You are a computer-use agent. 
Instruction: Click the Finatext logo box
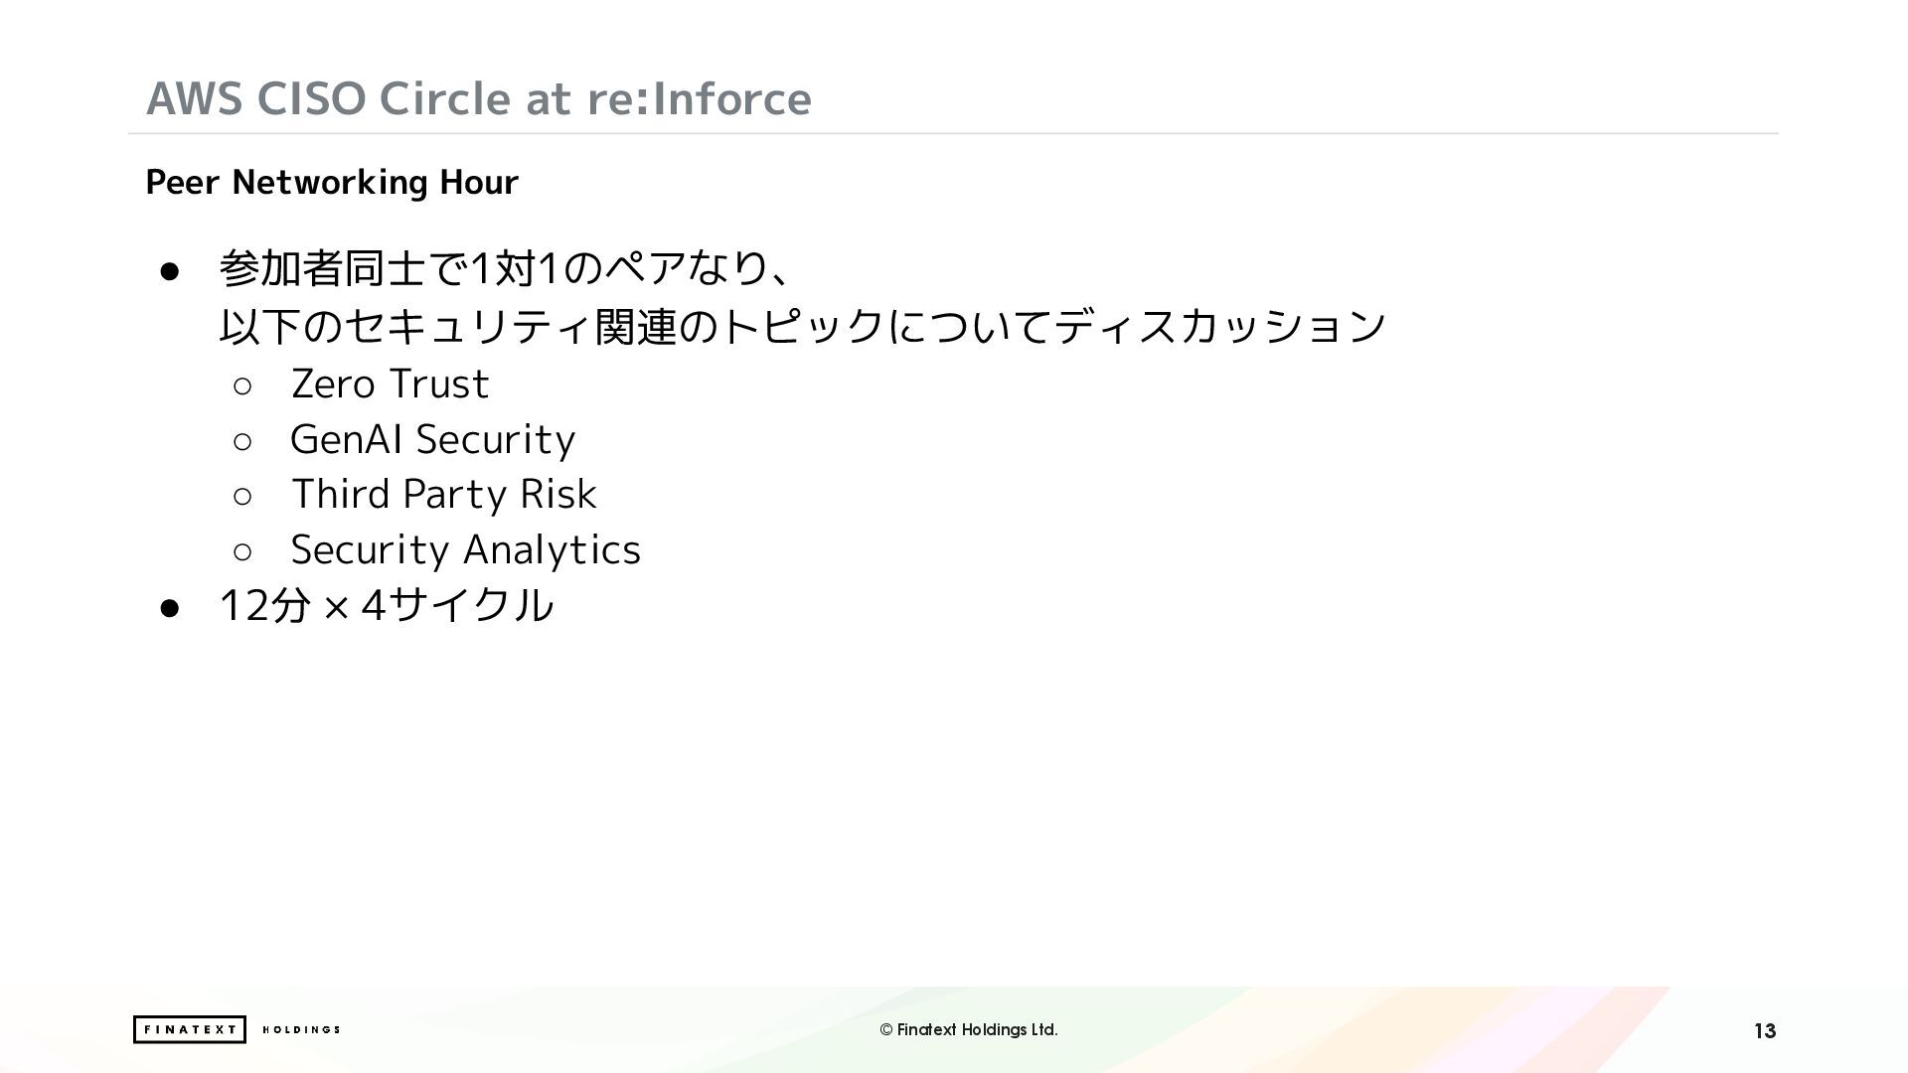click(x=189, y=1029)
